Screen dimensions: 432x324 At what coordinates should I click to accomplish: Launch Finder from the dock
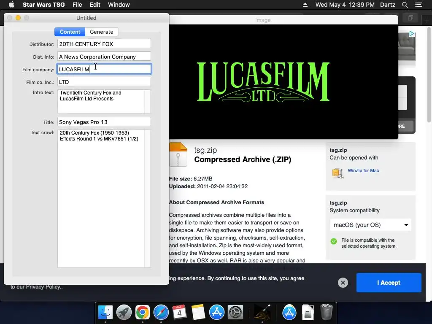(105, 312)
